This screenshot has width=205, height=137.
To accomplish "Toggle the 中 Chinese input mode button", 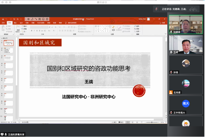I will pyautogui.click(x=28, y=19).
